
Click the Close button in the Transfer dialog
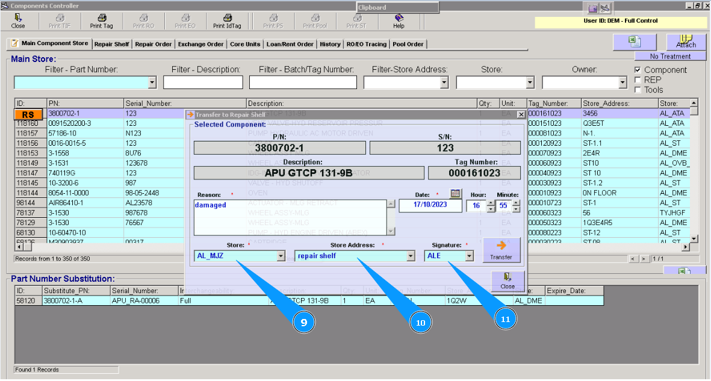point(506,282)
